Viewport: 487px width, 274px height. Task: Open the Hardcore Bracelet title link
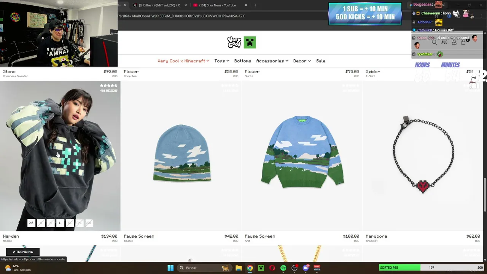tap(376, 236)
